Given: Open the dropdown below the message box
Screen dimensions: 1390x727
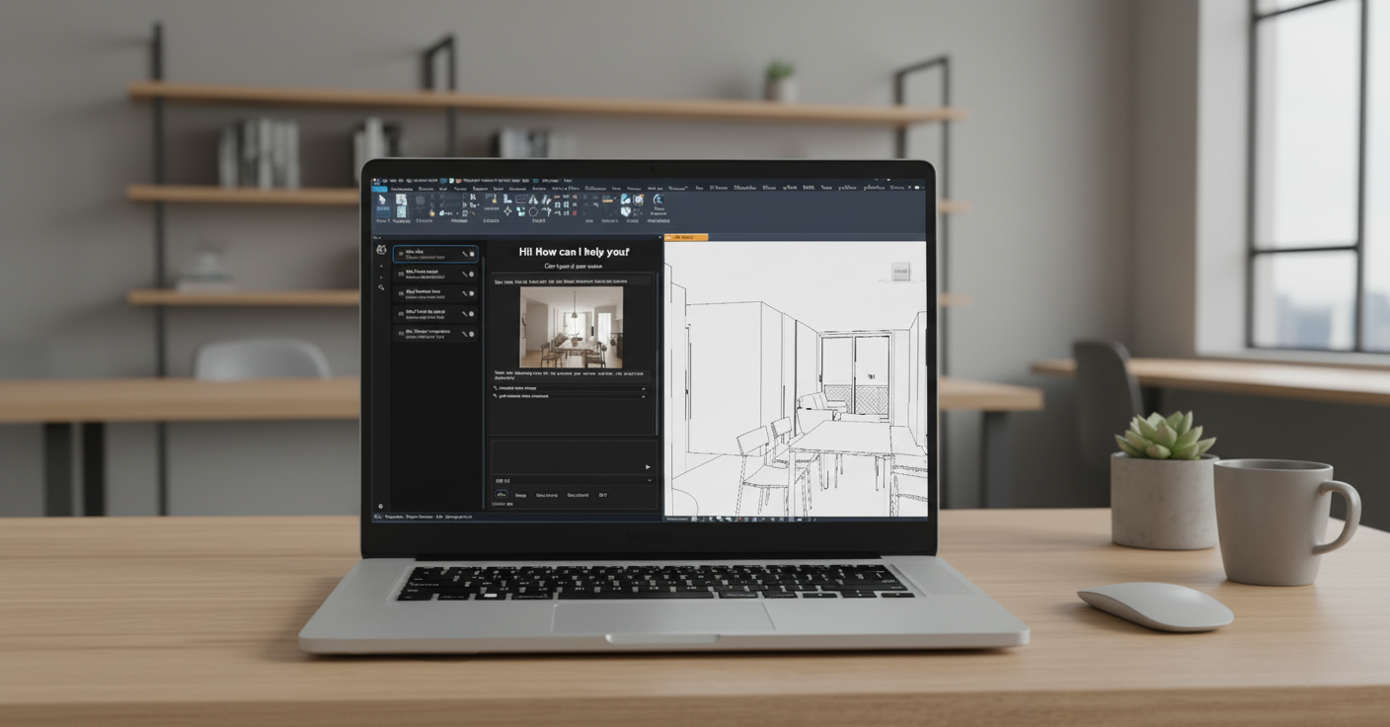Looking at the screenshot, I should (649, 481).
